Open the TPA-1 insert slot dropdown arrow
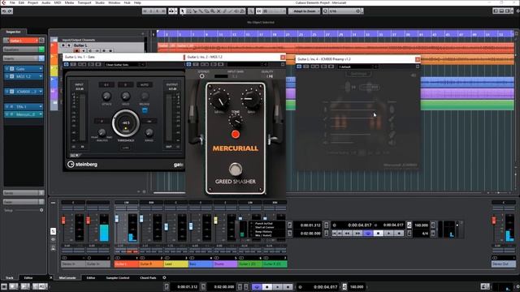Image resolution: width=520 pixels, height=292 pixels. [x=41, y=106]
